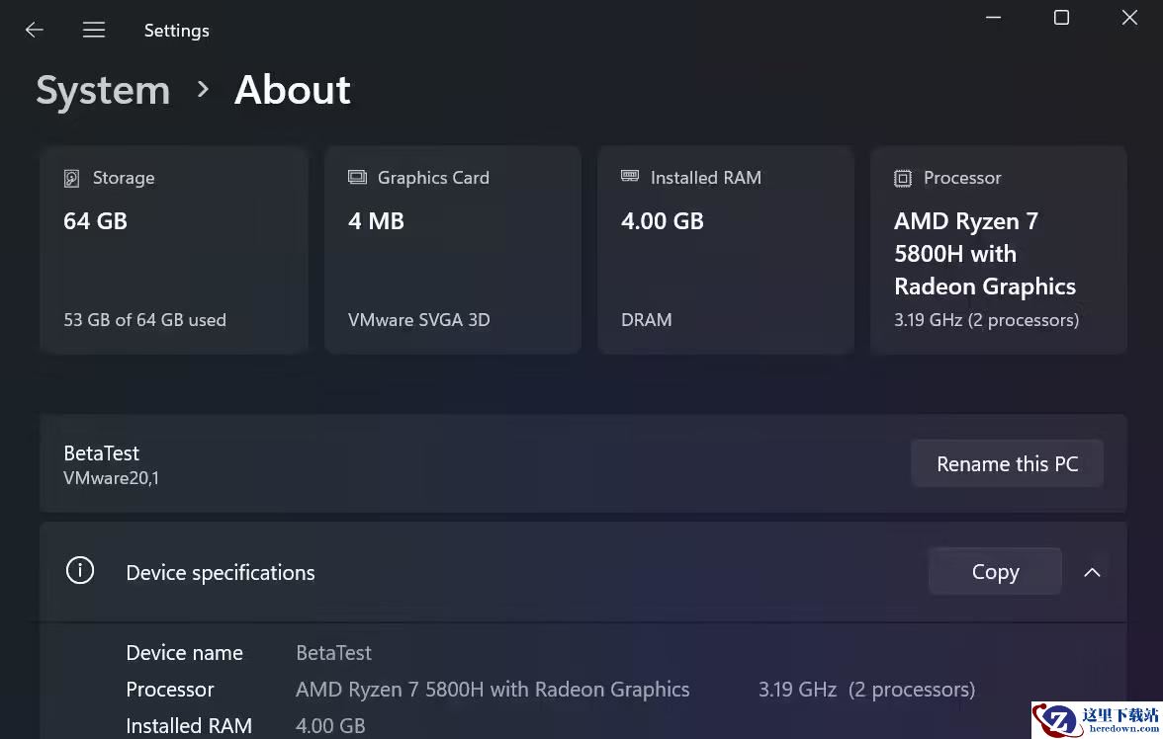This screenshot has width=1163, height=739.
Task: Select the 'Device name' label
Action: point(185,653)
